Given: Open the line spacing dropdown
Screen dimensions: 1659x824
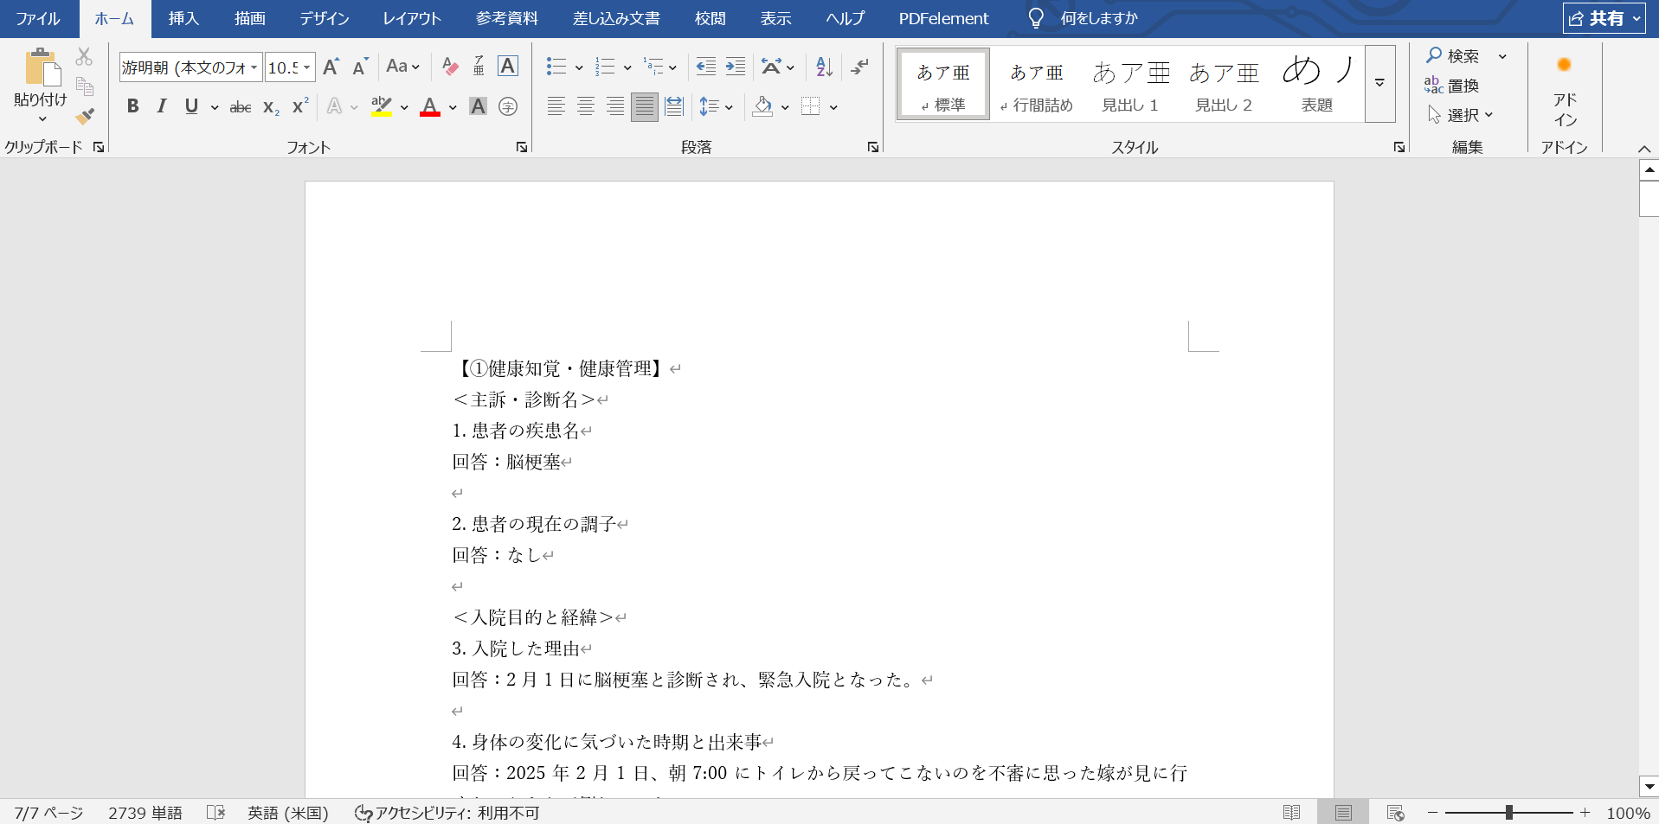Looking at the screenshot, I should tap(716, 106).
